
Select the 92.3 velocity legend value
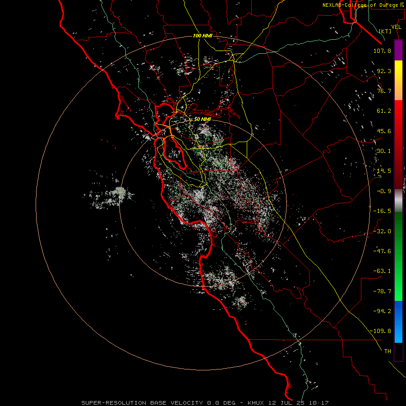point(384,71)
